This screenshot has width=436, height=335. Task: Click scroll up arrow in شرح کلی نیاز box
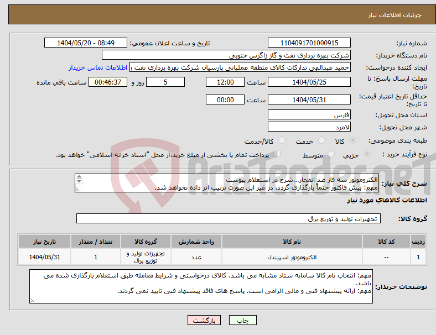click(x=79, y=177)
